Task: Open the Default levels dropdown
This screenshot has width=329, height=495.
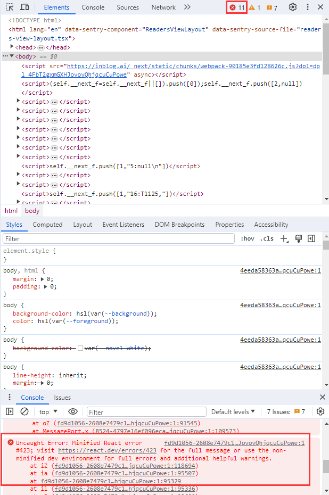Action: pos(233,412)
